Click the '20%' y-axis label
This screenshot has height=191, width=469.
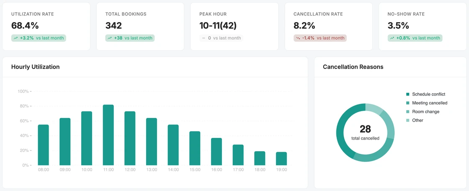[24, 150]
